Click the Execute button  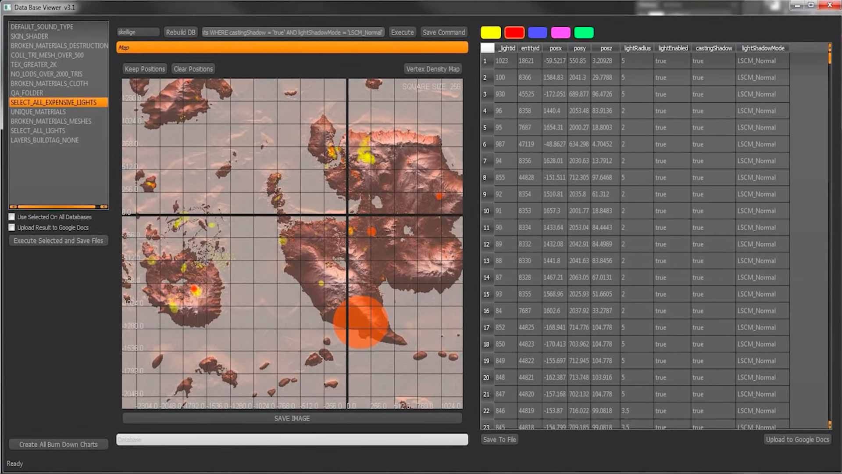[x=402, y=32]
